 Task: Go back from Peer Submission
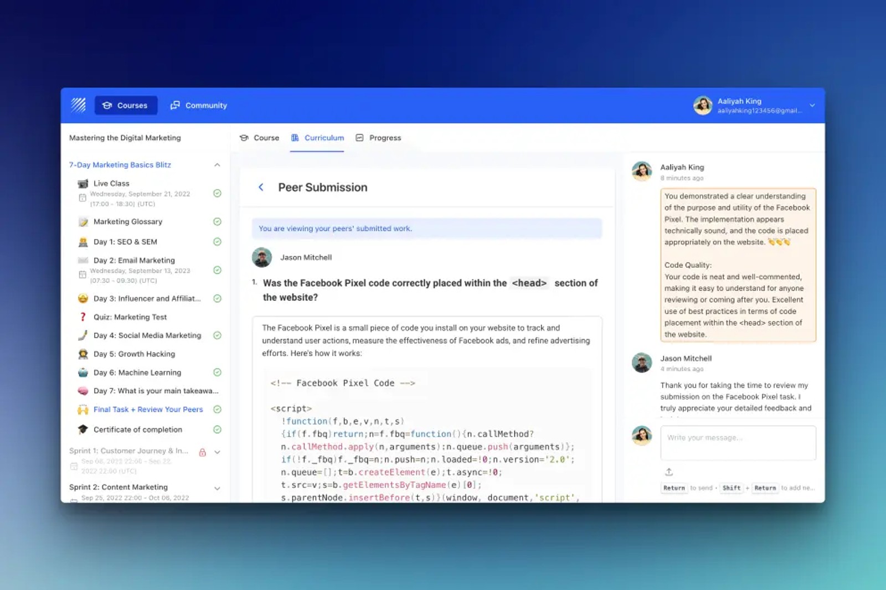(261, 187)
